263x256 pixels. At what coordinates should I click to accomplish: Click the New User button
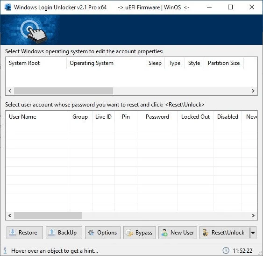(x=178, y=233)
